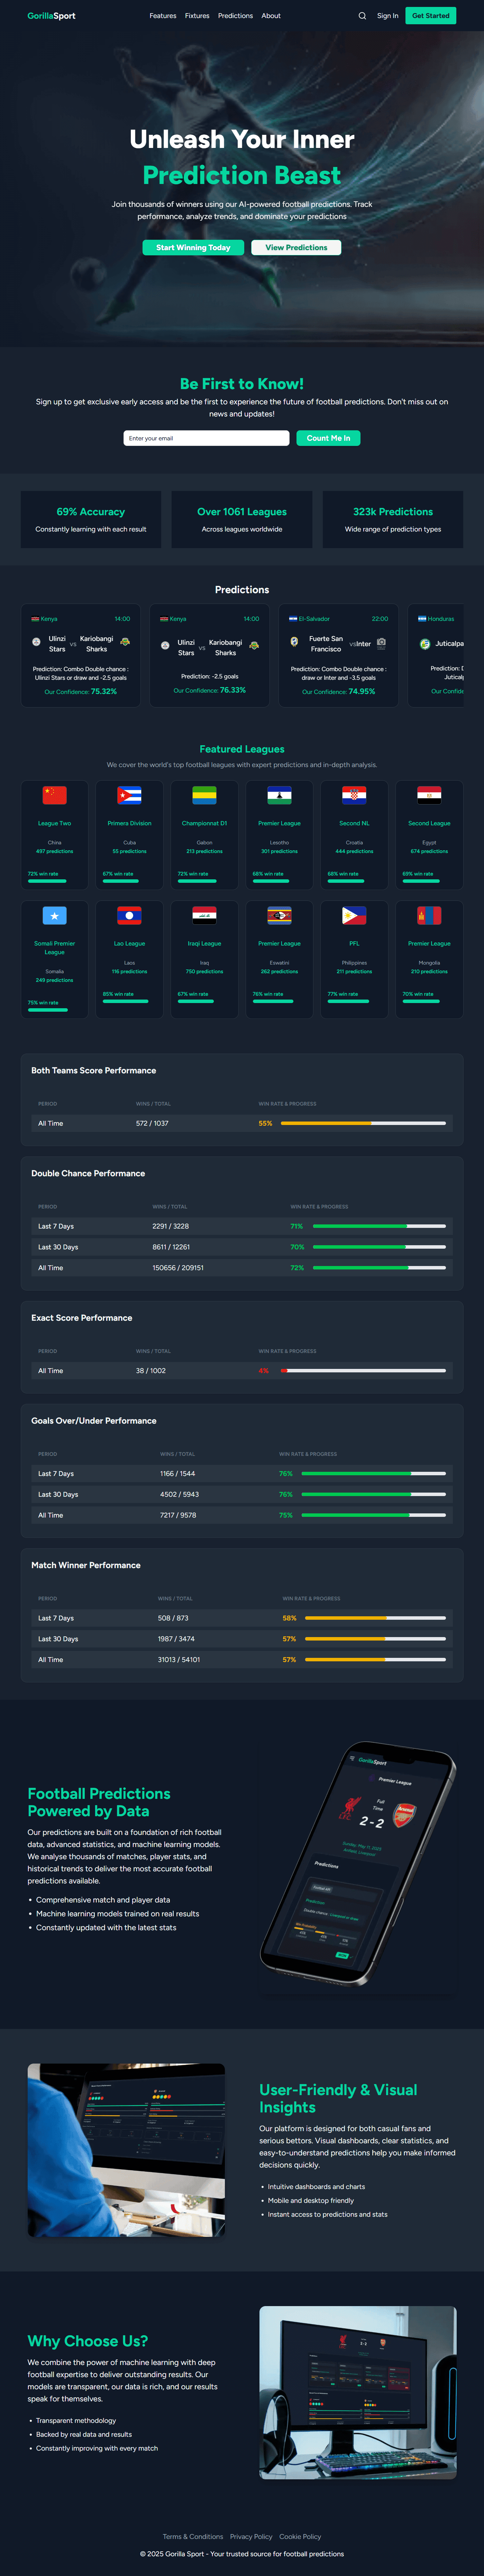Go to the Fixtures nav link
Screen dimensions: 484x2576
pyautogui.click(x=197, y=16)
